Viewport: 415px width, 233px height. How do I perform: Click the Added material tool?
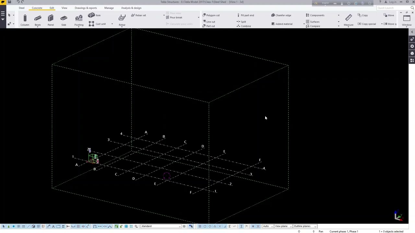pos(282,24)
